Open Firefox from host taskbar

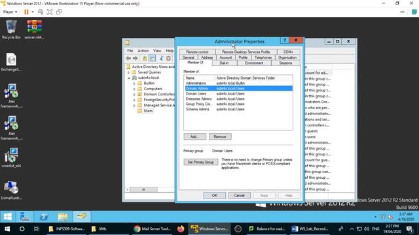click(181, 229)
